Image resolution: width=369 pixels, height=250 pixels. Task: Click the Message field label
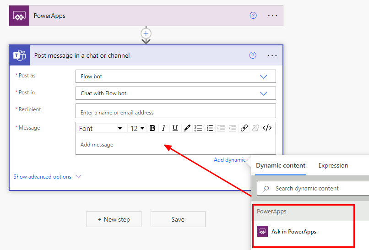tap(29, 128)
